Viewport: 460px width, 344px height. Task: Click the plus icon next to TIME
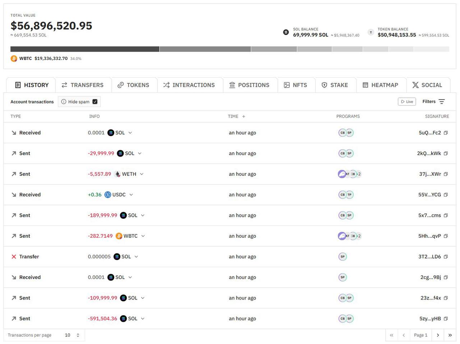244,116
